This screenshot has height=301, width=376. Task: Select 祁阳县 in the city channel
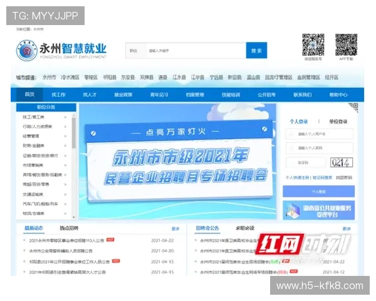click(x=110, y=77)
